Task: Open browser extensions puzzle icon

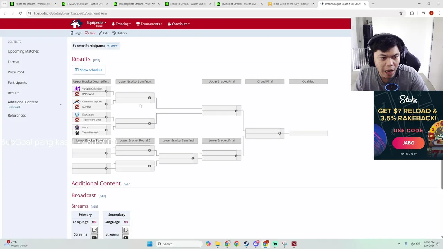Action: point(412,13)
